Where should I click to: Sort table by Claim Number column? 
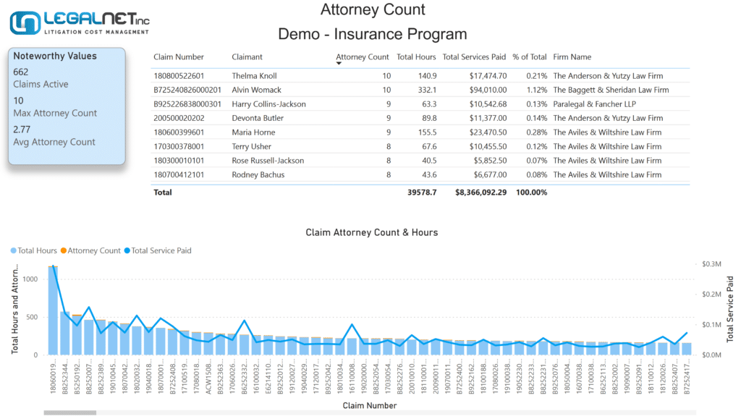[179, 56]
